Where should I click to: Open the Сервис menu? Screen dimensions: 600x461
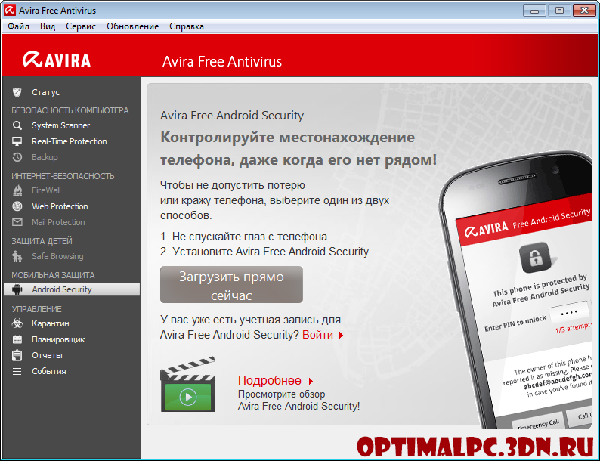(81, 26)
